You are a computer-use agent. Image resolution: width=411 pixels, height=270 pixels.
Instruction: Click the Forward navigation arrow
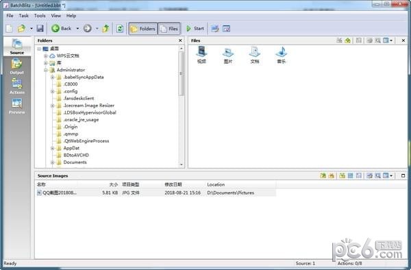(87, 29)
